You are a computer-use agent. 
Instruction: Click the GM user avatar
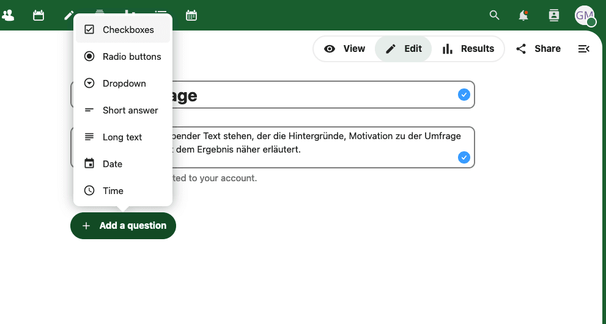pos(585,15)
